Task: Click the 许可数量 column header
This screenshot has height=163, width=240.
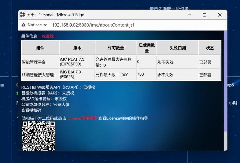Action: click(x=115, y=48)
